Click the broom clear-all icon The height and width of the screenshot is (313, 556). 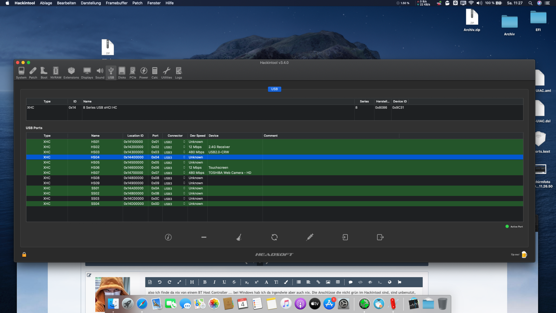click(239, 237)
